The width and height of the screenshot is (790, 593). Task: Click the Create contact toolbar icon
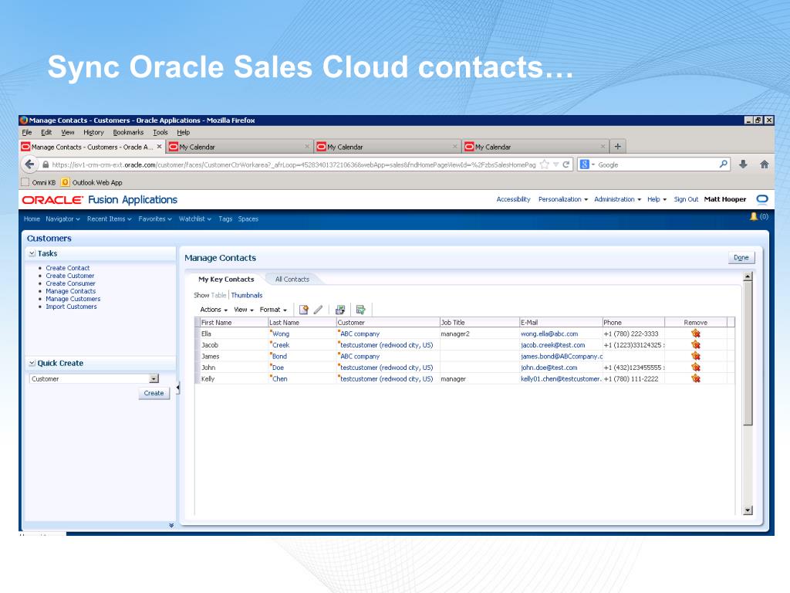point(303,310)
